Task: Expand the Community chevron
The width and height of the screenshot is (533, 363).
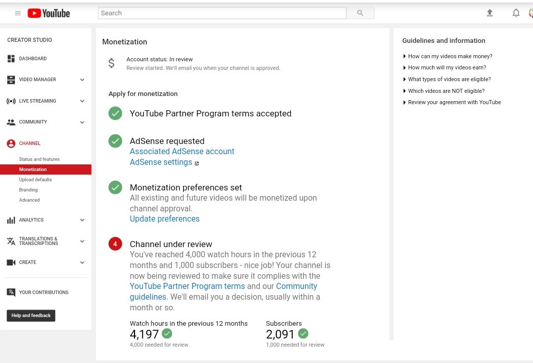Action: pos(82,122)
